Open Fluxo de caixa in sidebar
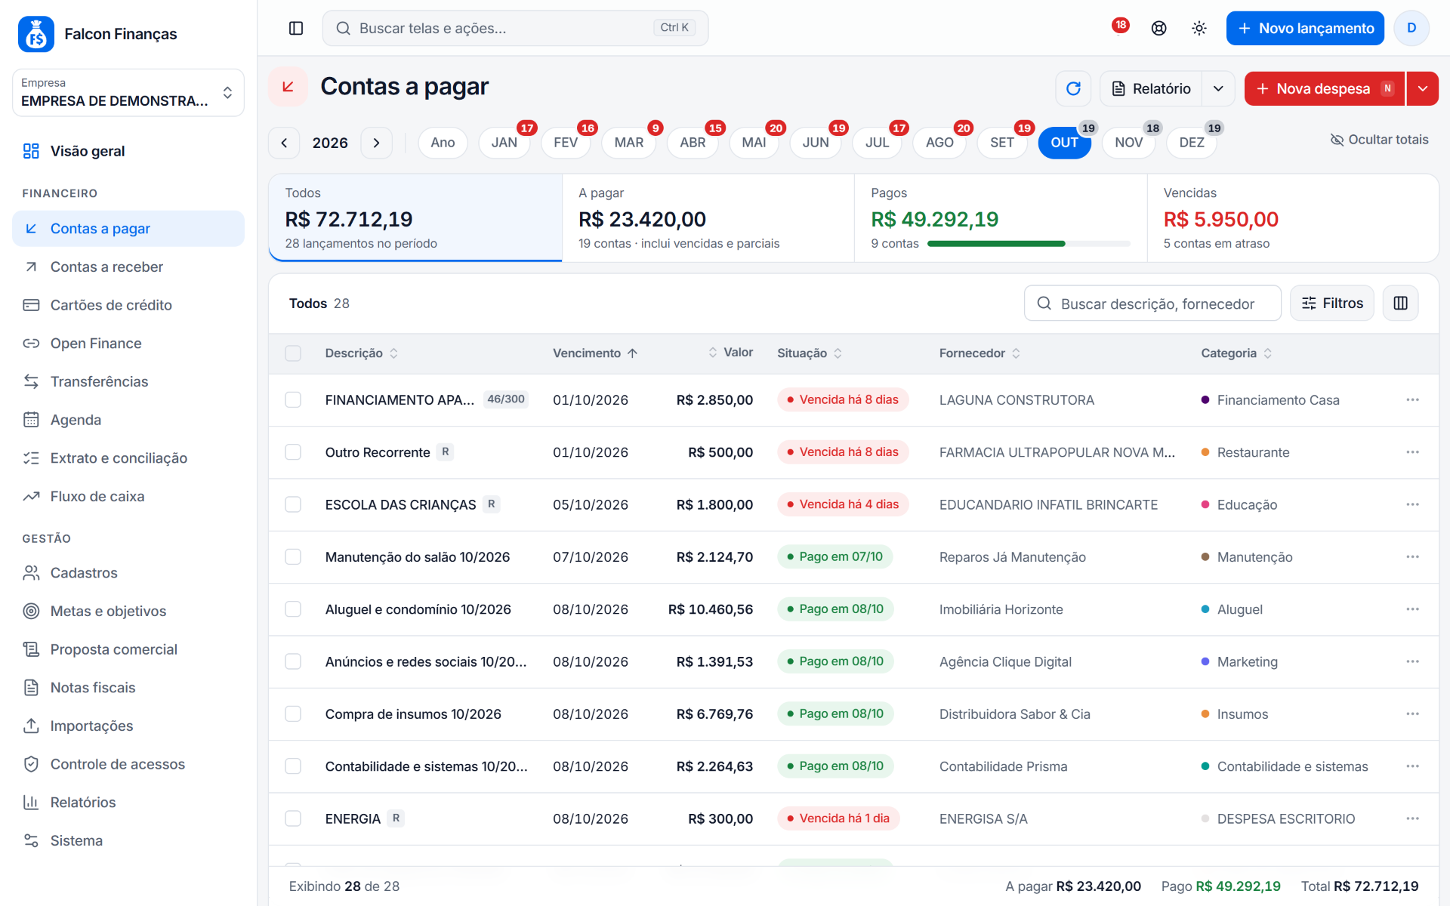Viewport: 1450px width, 906px height. click(x=128, y=496)
